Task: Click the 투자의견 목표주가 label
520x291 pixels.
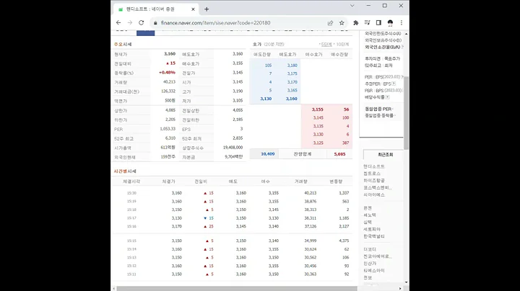Action: (382, 58)
